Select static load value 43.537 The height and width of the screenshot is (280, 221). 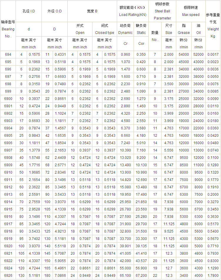[141, 261]
